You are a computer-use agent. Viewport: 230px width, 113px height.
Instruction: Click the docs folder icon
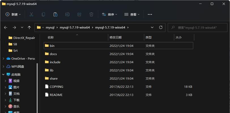(x=47, y=54)
